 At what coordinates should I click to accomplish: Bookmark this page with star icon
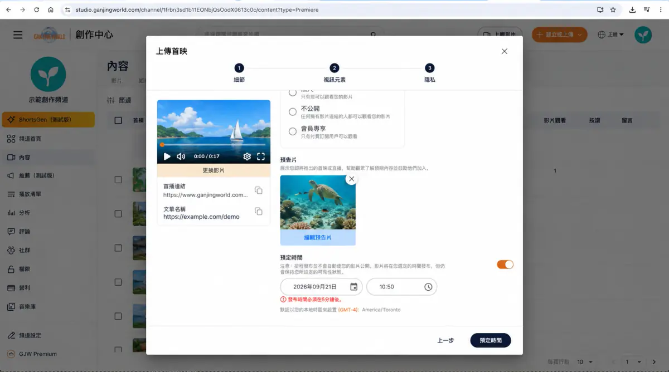613,9
